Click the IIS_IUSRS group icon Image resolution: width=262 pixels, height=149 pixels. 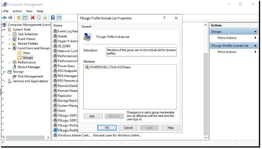pos(55,46)
